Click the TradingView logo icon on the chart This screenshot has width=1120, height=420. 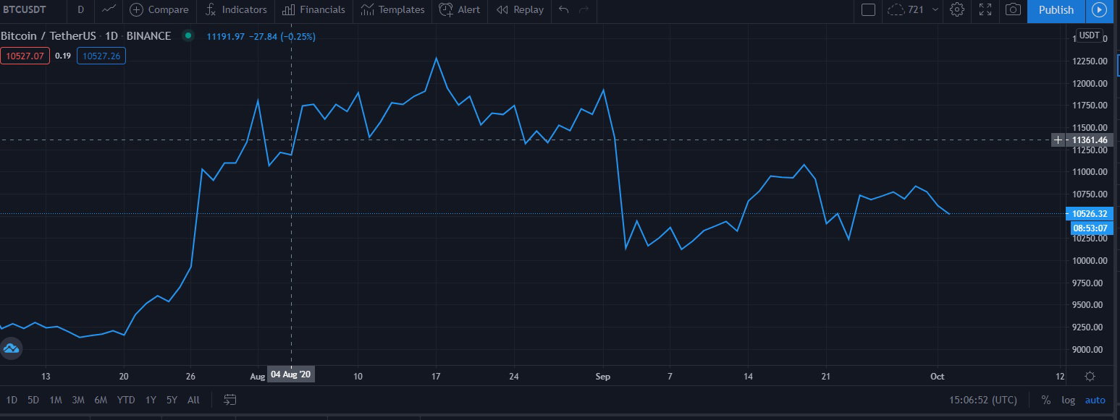[11, 349]
